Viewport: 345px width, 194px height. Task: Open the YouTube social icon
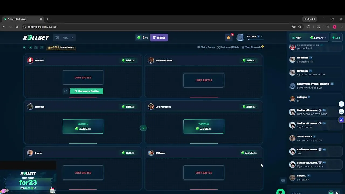[30, 47]
